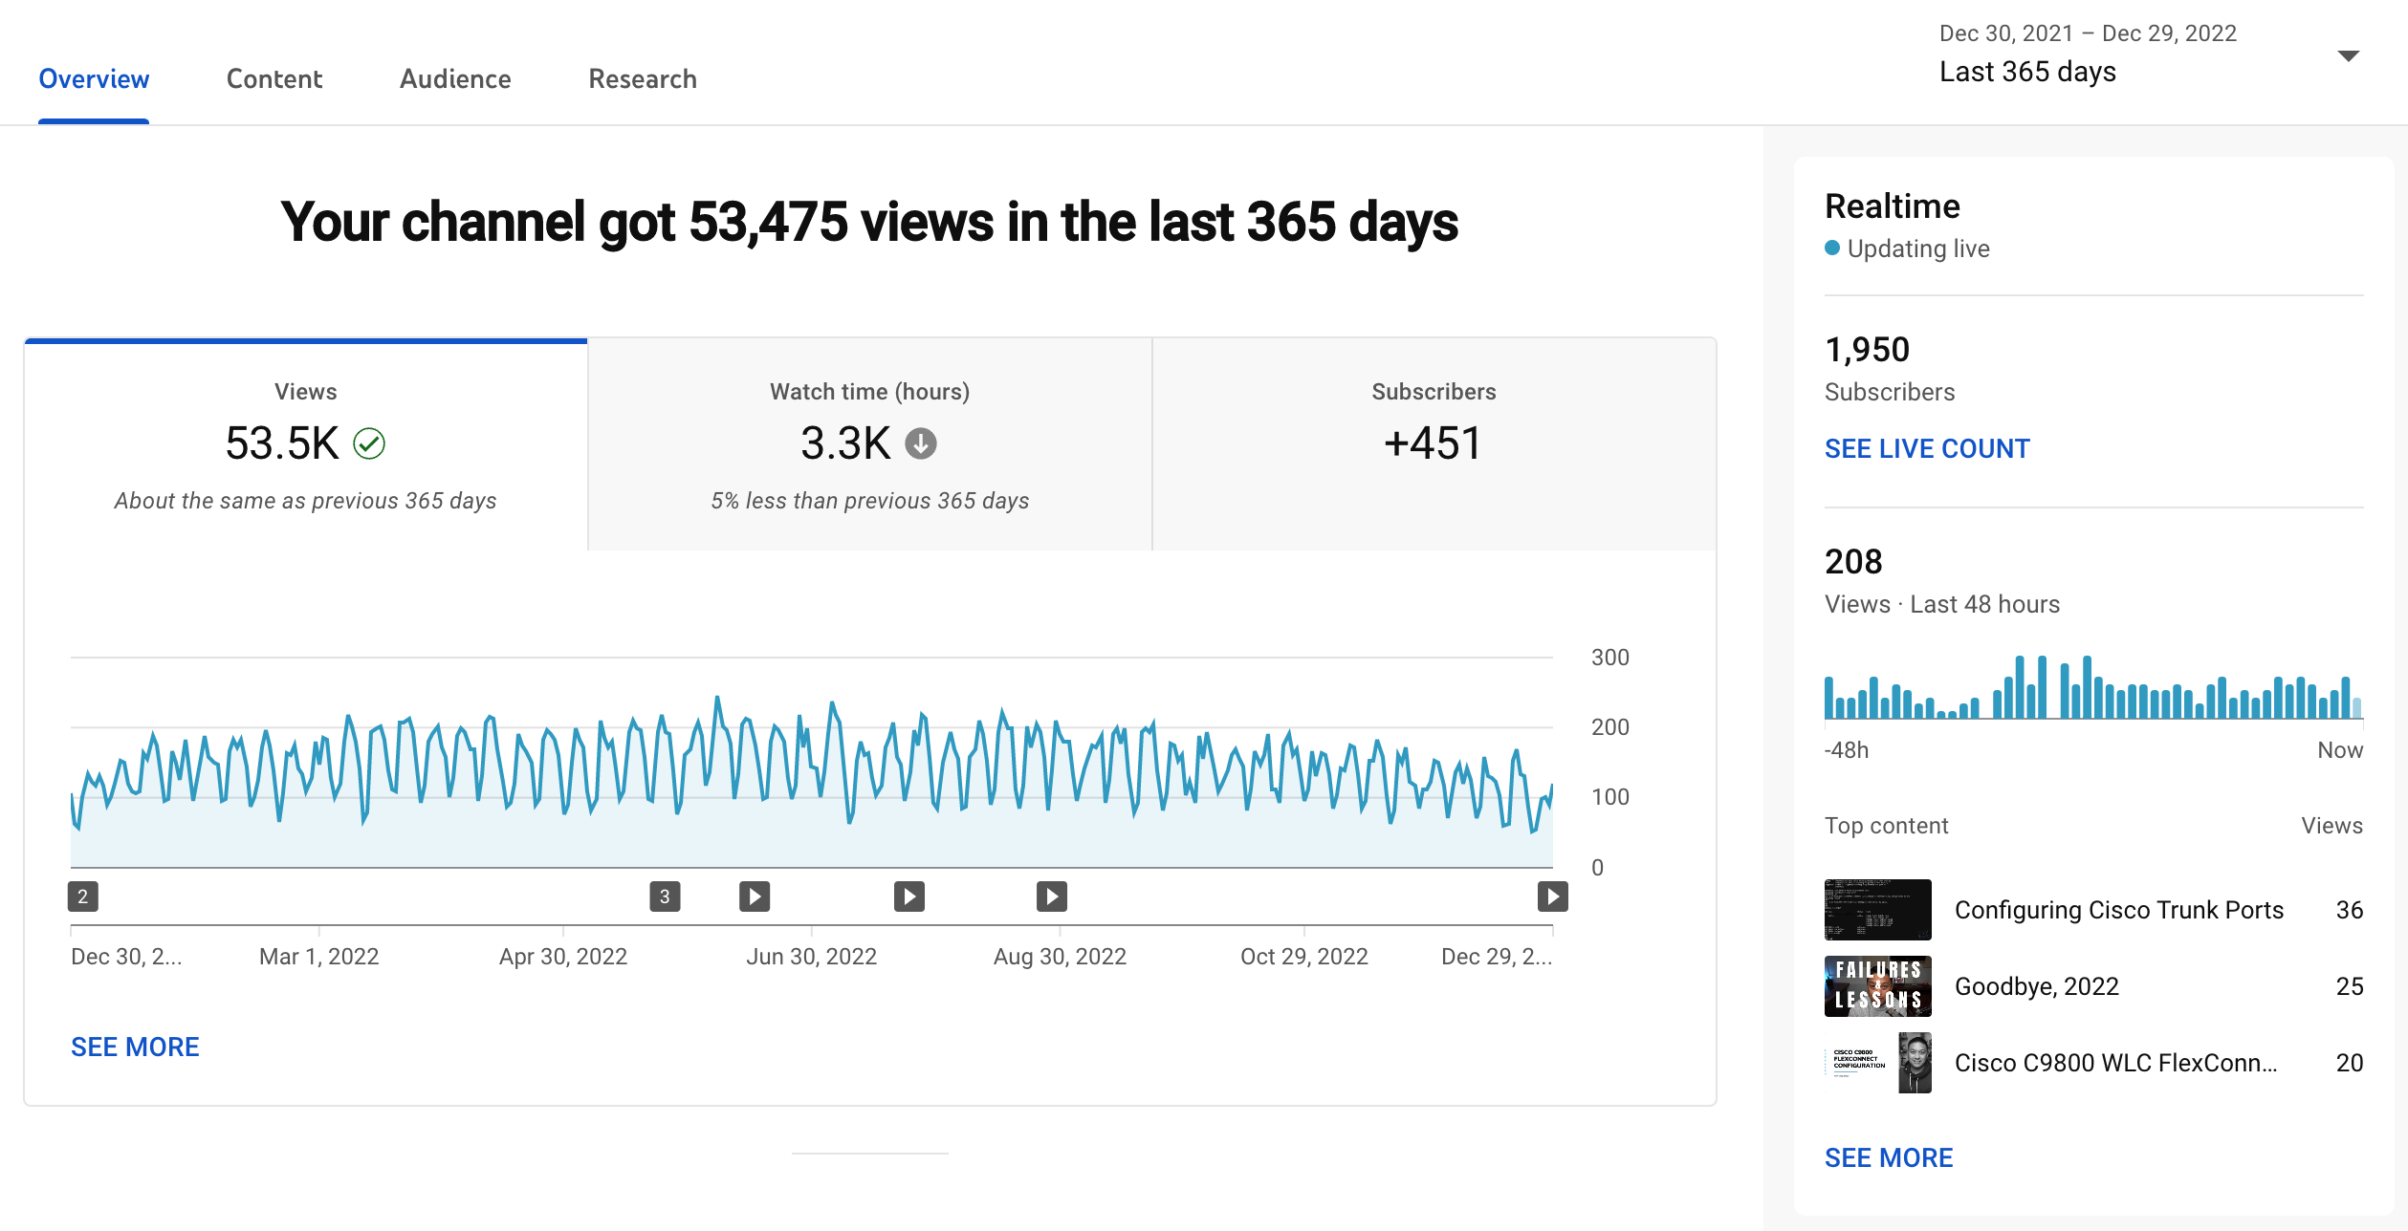Click the Oct 29, 2022 axis label
The width and height of the screenshot is (2408, 1231).
(x=1304, y=957)
